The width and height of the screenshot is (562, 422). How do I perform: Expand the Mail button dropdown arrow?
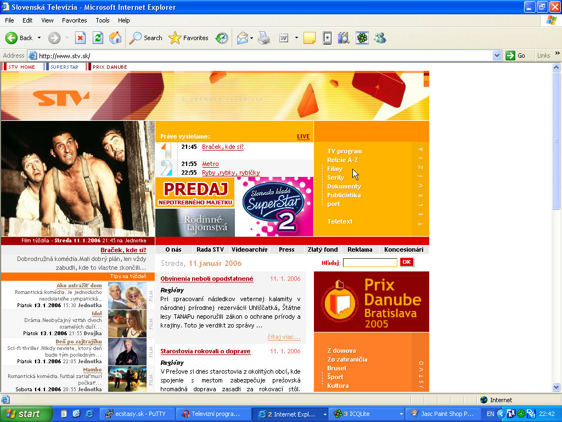(251, 38)
